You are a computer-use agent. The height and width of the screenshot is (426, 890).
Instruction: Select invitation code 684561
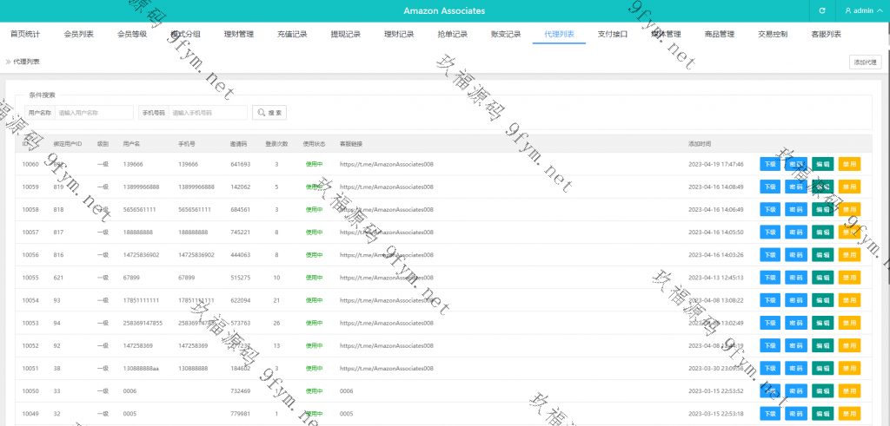click(240, 210)
